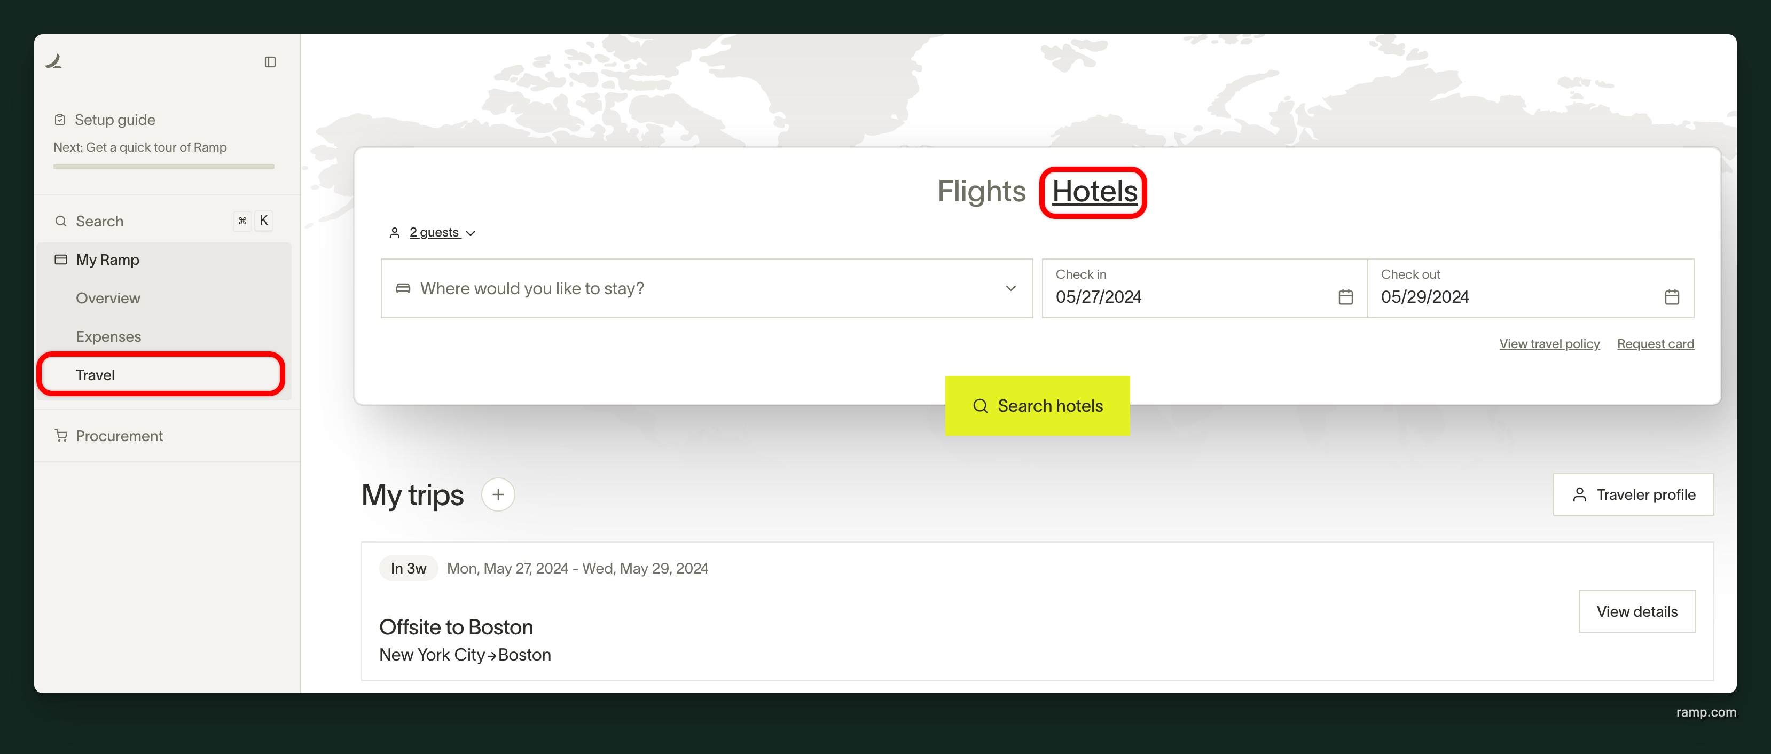
Task: Expand the 2 guests dropdown
Action: (442, 233)
